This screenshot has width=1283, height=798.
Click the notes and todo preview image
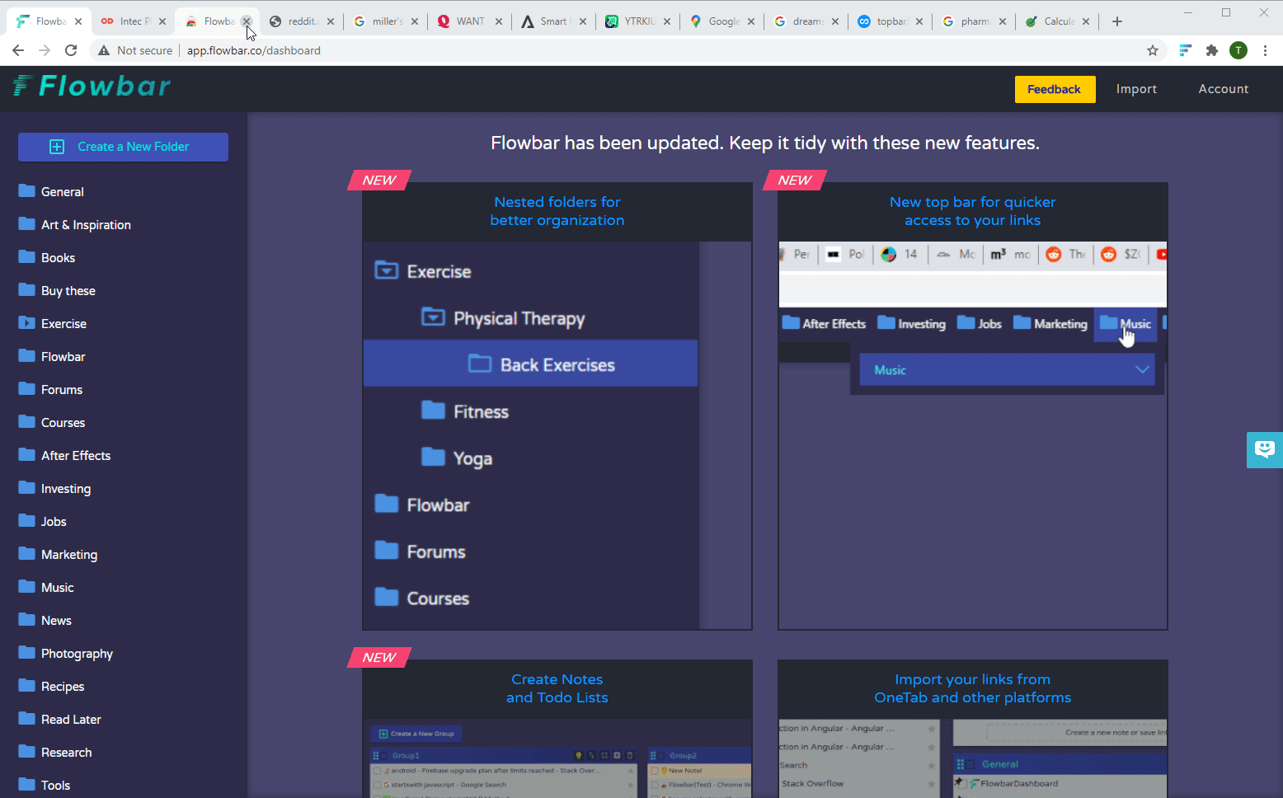tap(557, 758)
